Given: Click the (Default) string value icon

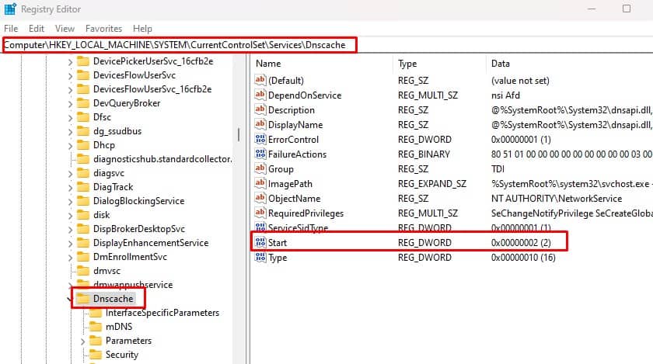Looking at the screenshot, I should [260, 80].
